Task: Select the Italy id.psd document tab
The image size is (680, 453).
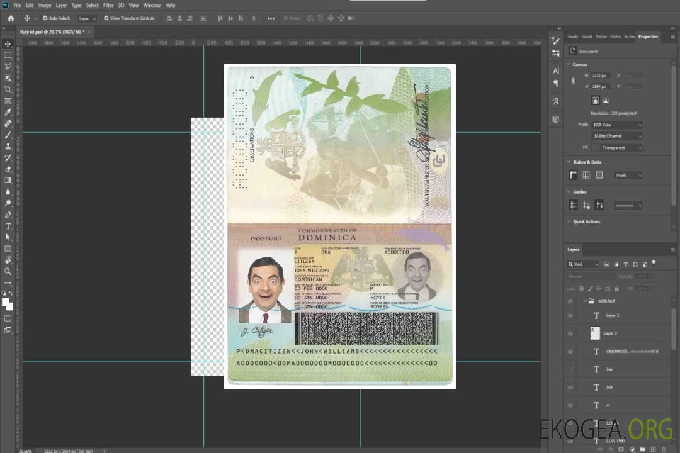Action: coord(52,32)
